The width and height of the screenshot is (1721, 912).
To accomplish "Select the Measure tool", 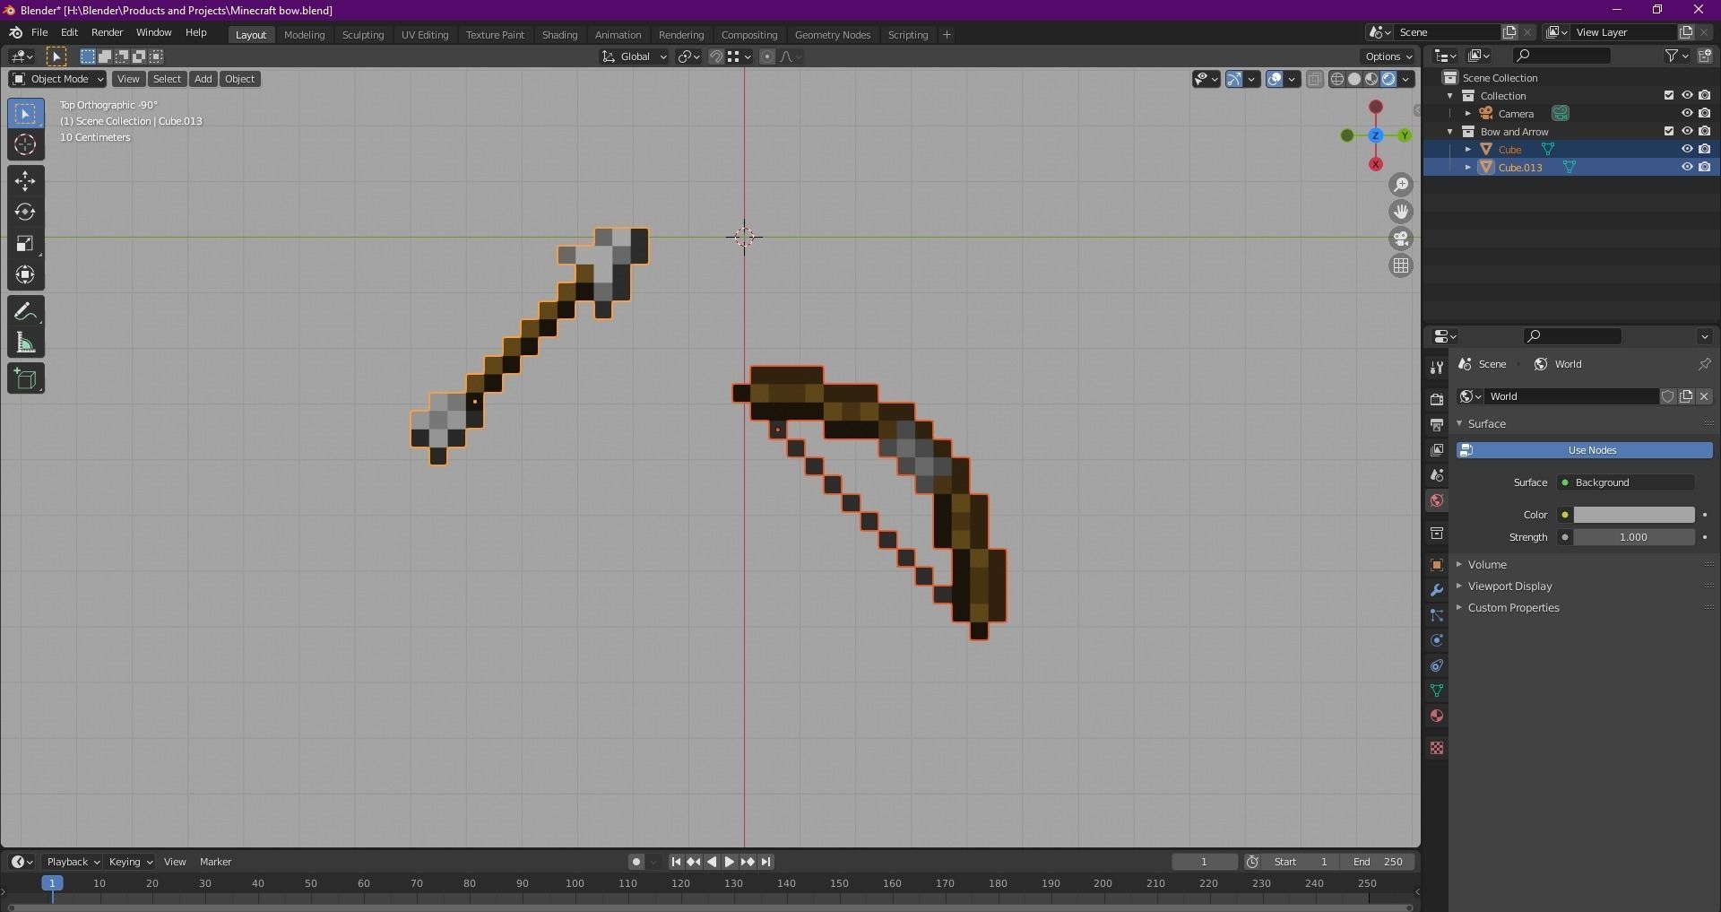I will tap(24, 343).
